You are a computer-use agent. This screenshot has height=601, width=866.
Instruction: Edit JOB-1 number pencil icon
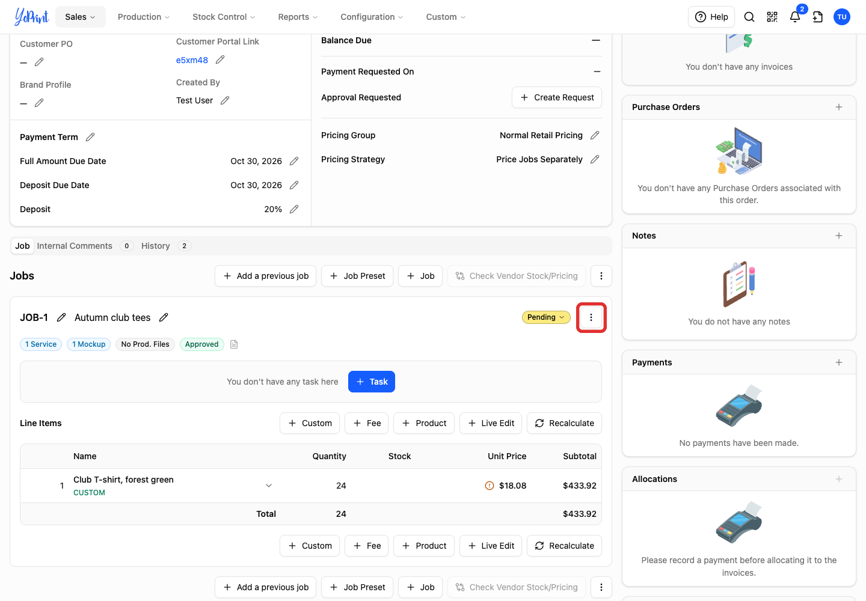click(x=61, y=317)
